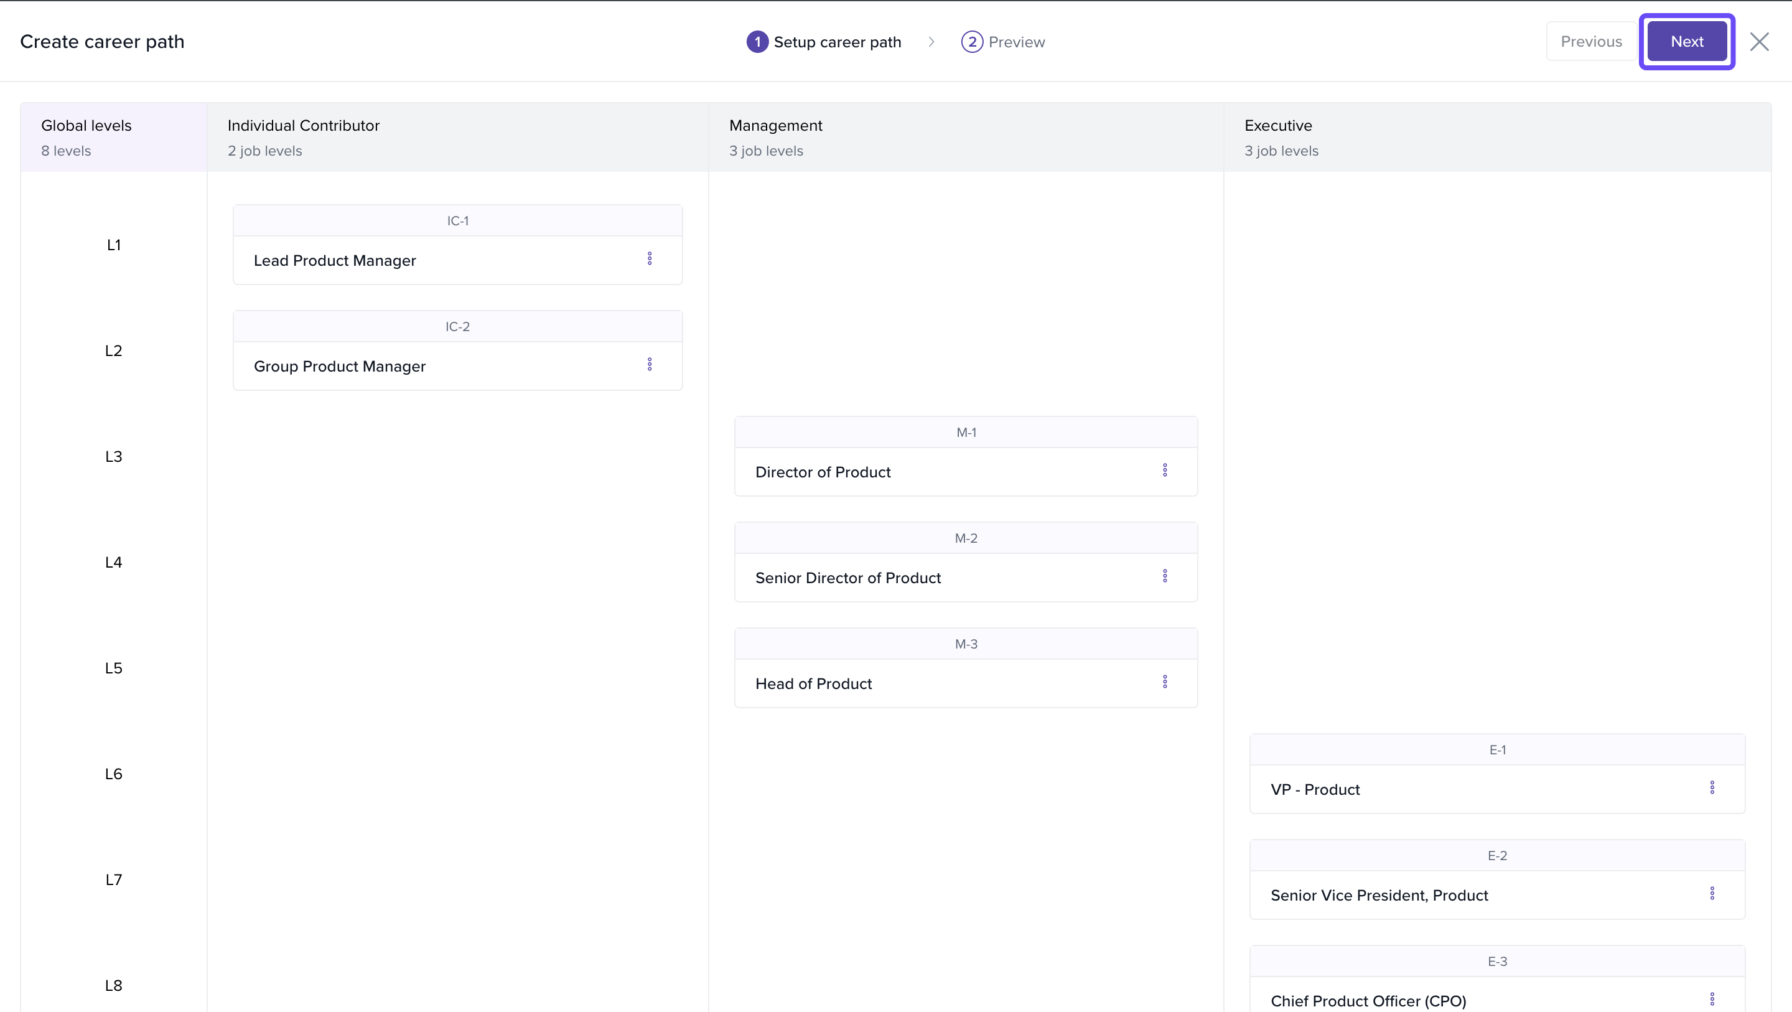Open options menu for Lead Product Manager
Image resolution: width=1792 pixels, height=1012 pixels.
click(649, 259)
